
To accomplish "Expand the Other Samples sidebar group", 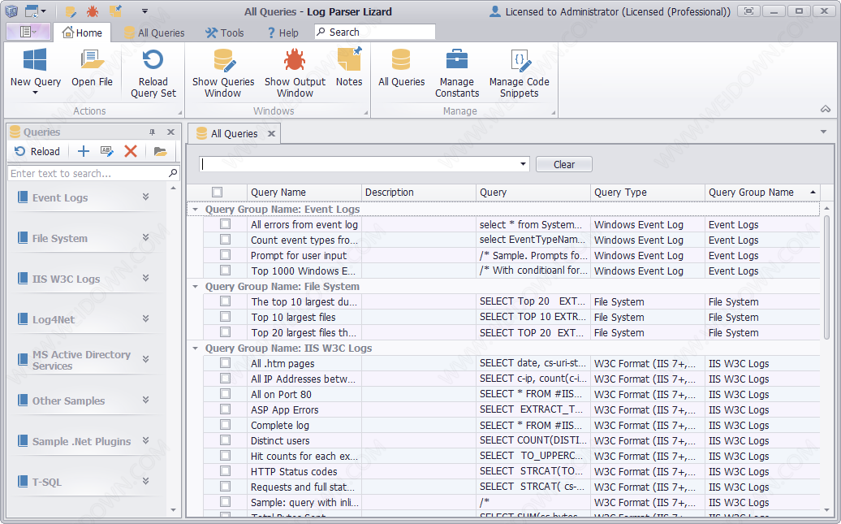I will [x=146, y=400].
